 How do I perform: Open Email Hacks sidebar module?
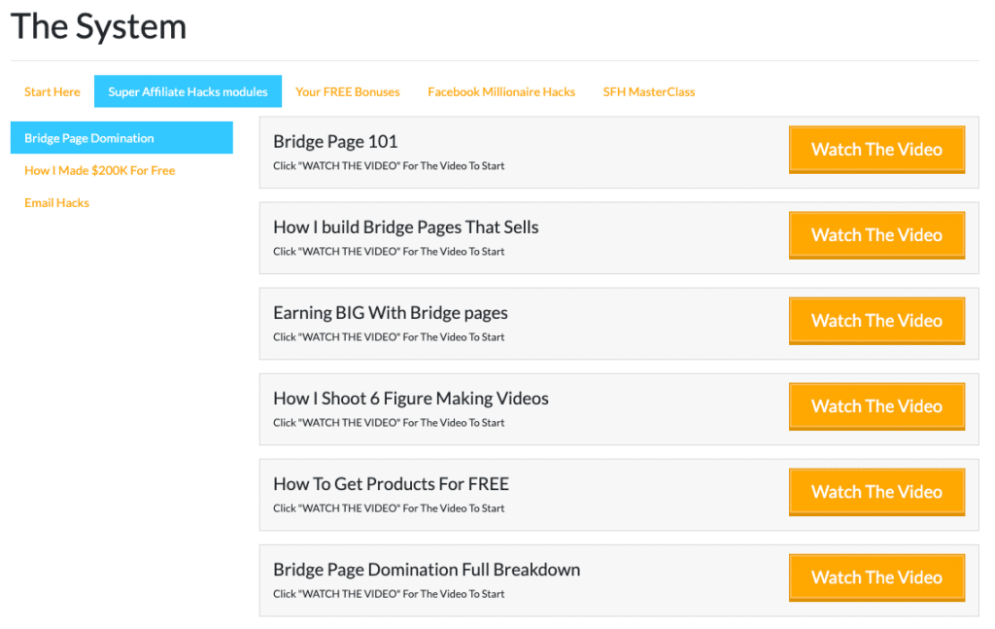pos(56,203)
